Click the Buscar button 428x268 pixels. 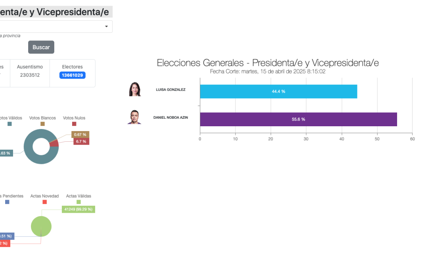[x=41, y=47]
